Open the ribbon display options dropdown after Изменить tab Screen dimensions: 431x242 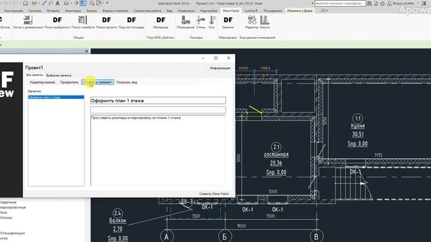click(x=325, y=11)
